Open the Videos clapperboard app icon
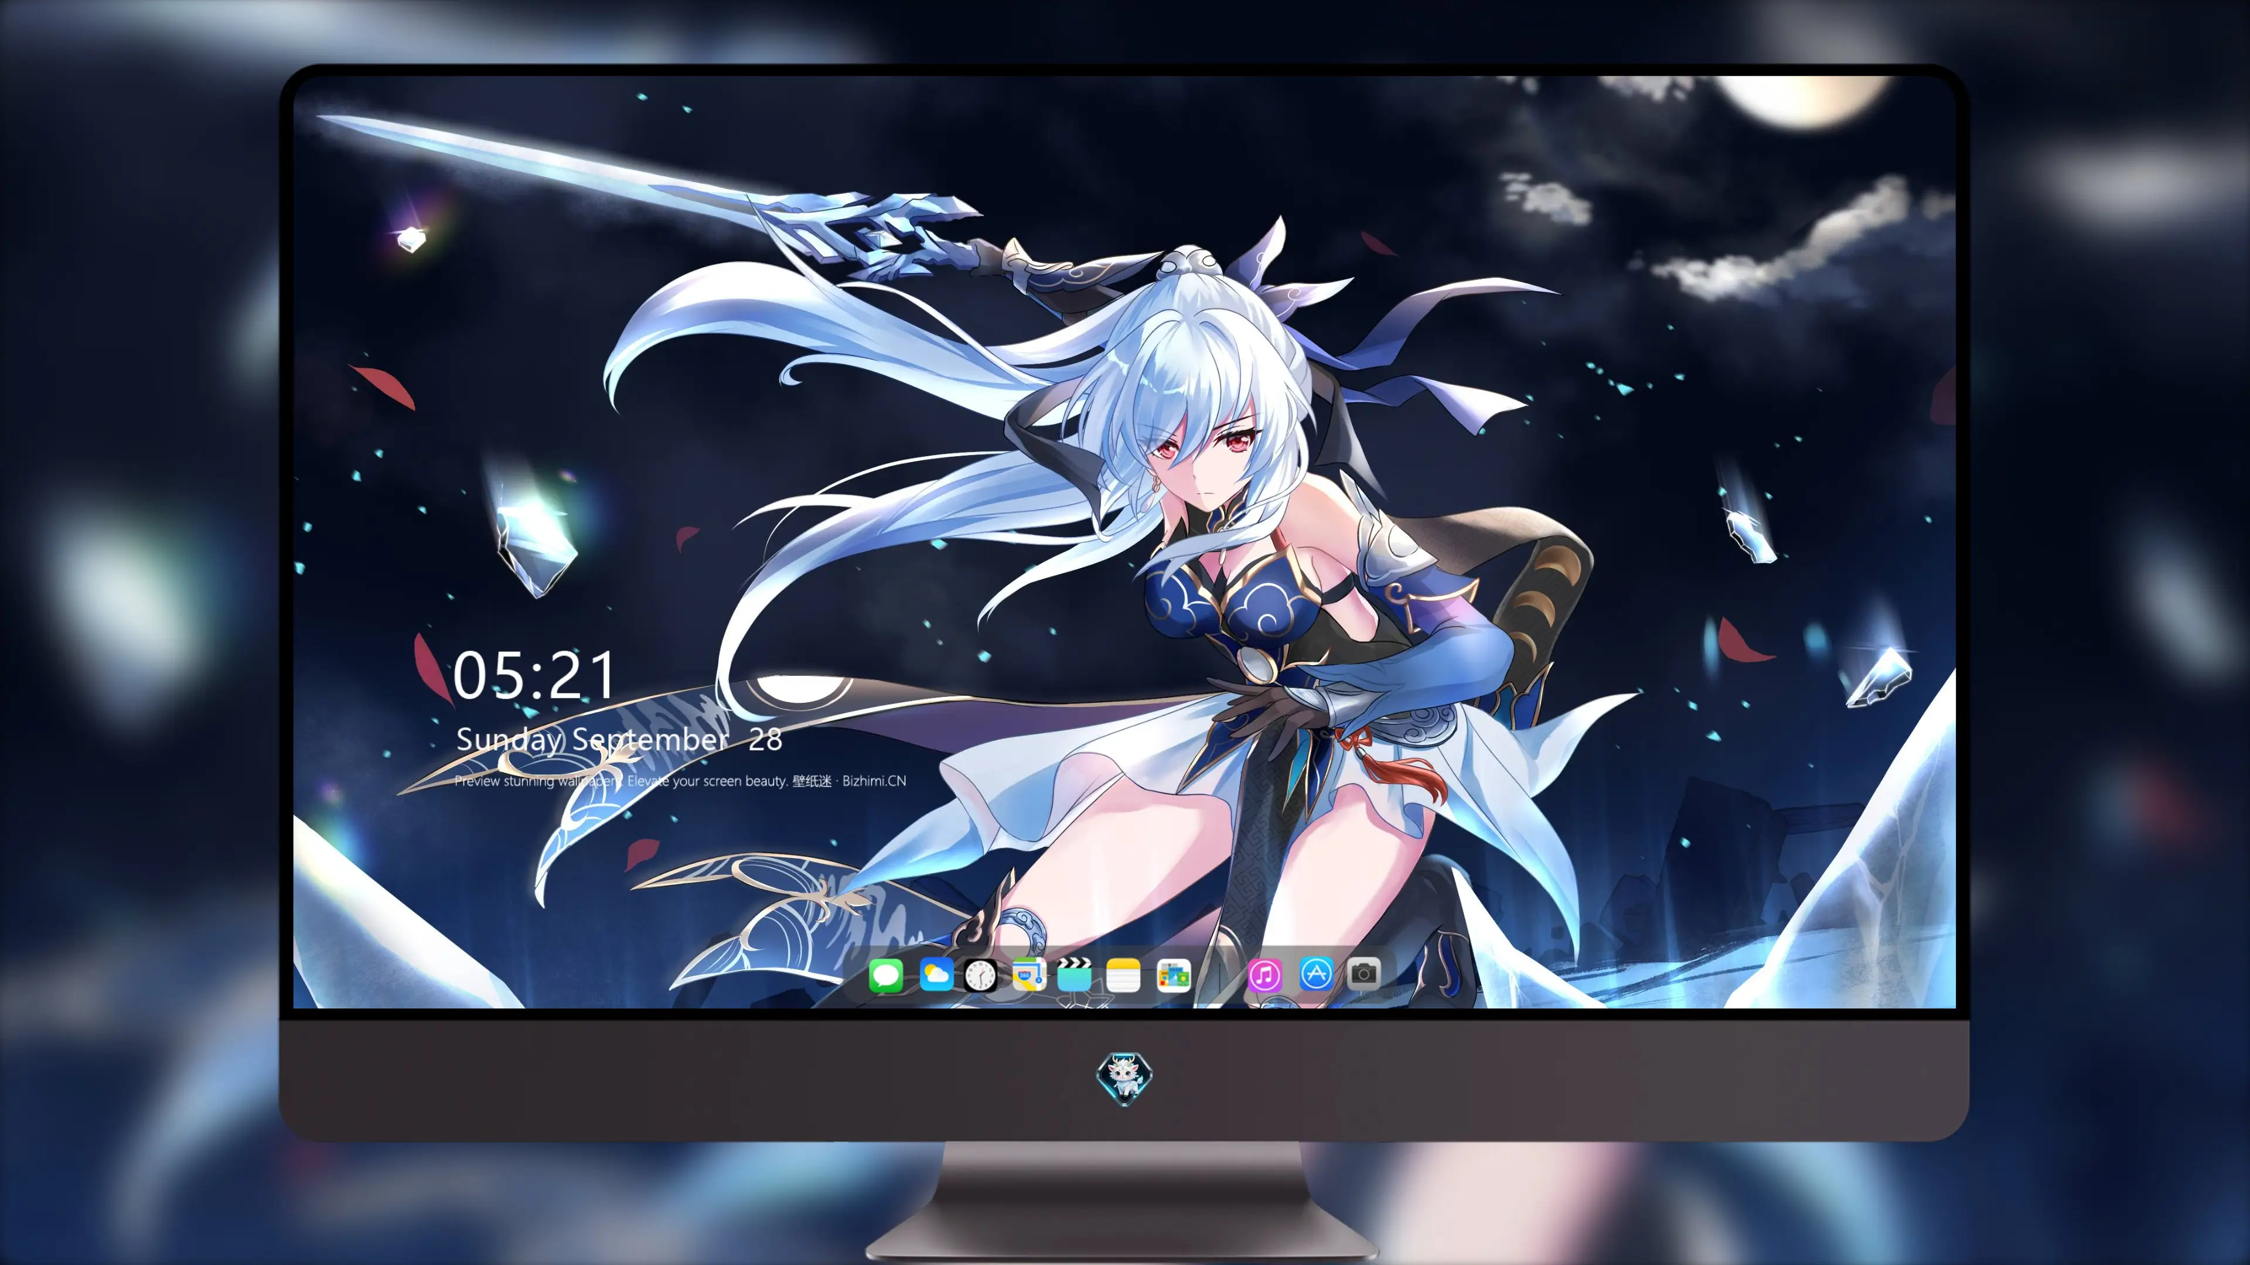 click(x=1075, y=975)
